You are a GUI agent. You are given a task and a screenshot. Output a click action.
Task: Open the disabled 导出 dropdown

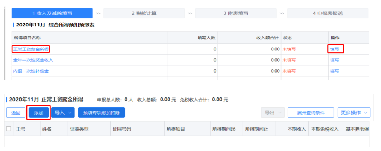pyautogui.click(x=273, y=113)
